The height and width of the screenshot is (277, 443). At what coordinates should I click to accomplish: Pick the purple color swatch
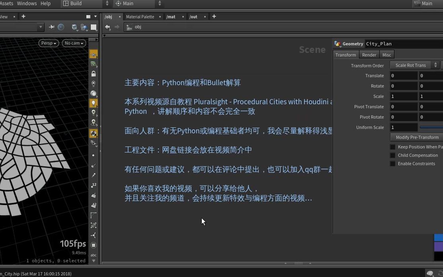coord(439,246)
